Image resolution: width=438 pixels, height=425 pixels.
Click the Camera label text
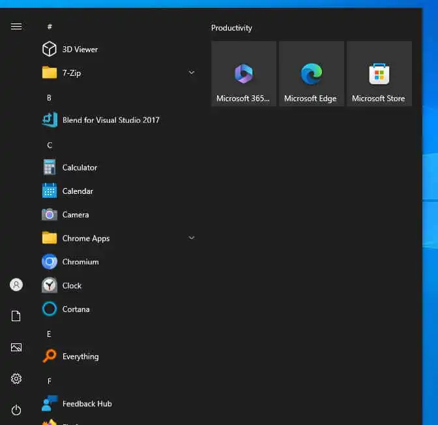click(x=76, y=215)
